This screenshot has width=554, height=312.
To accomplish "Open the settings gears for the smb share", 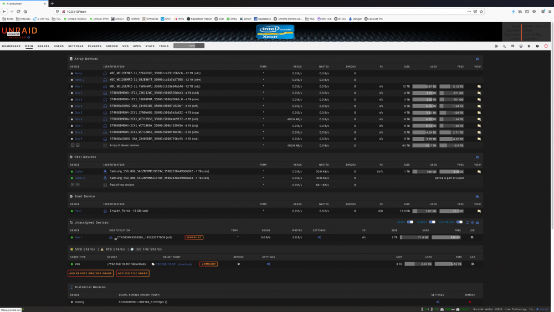I will tap(269, 264).
